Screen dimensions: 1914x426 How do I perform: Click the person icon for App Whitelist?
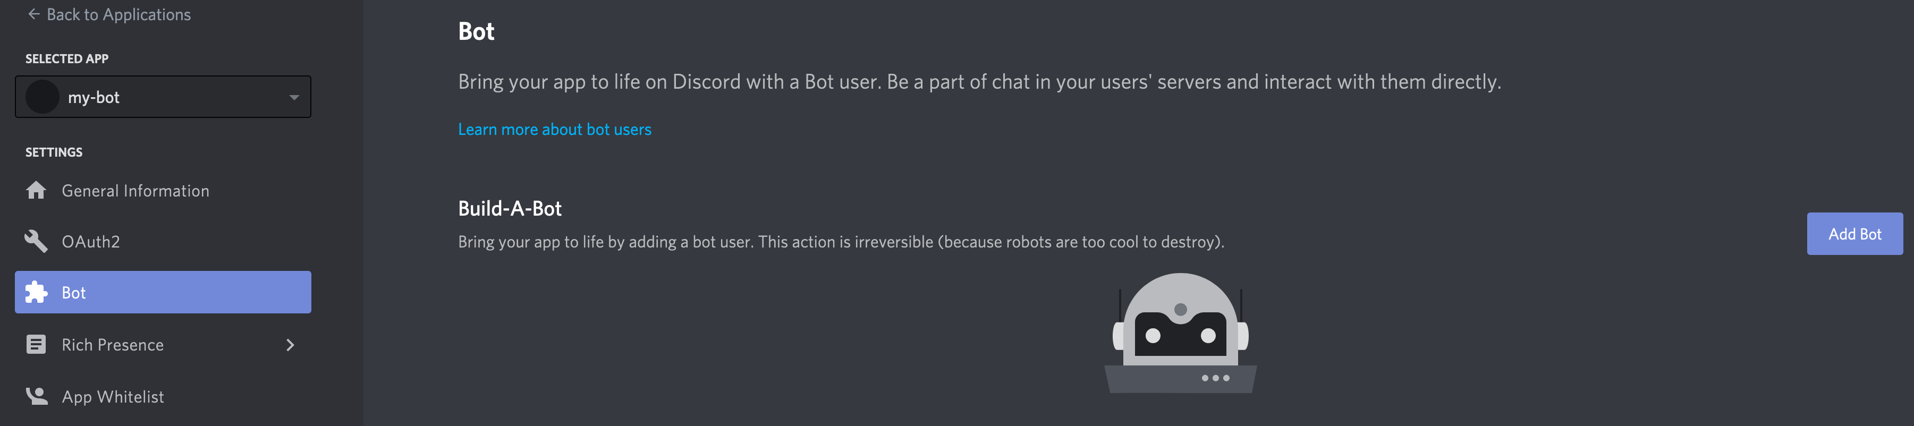coord(37,396)
